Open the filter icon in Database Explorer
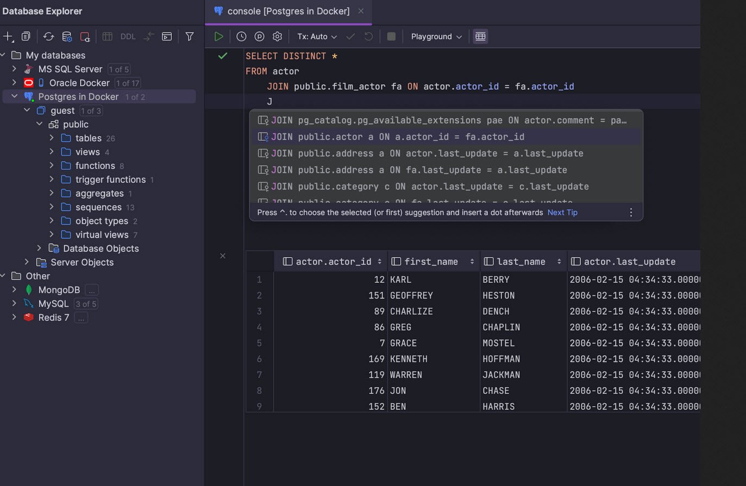 click(189, 36)
